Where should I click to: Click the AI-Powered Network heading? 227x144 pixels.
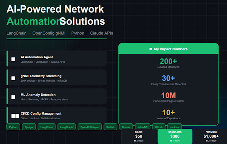coord(55,9)
